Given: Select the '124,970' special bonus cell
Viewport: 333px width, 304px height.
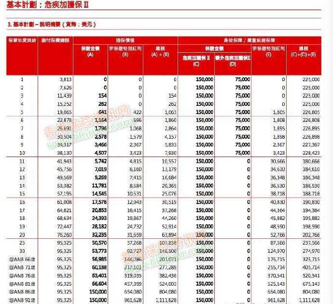Looking at the screenshot, I should pyautogui.click(x=276, y=251).
